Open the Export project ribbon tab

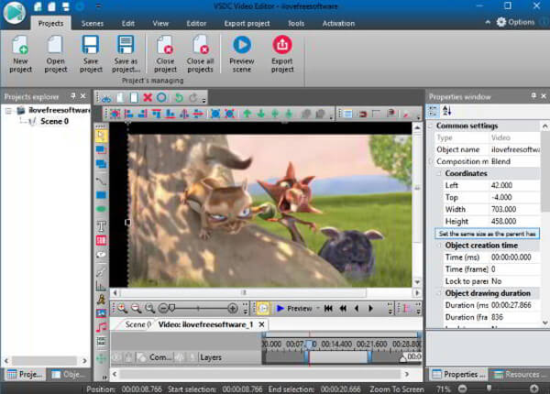(x=247, y=24)
